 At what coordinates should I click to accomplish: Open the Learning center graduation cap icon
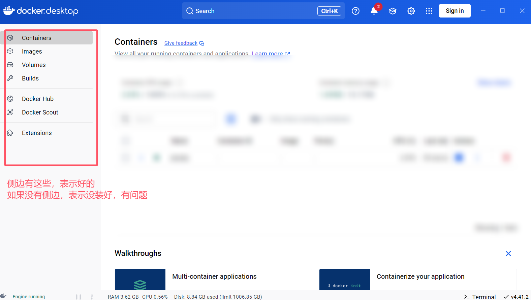pyautogui.click(x=393, y=11)
